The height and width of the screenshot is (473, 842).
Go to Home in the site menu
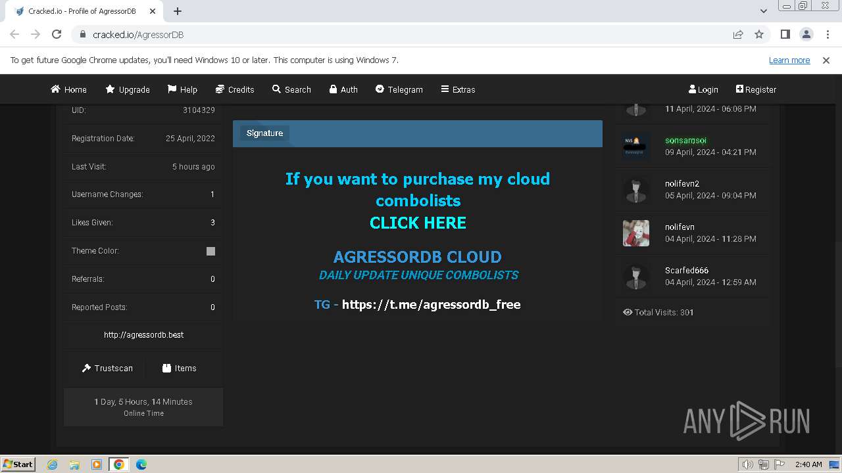coord(68,89)
